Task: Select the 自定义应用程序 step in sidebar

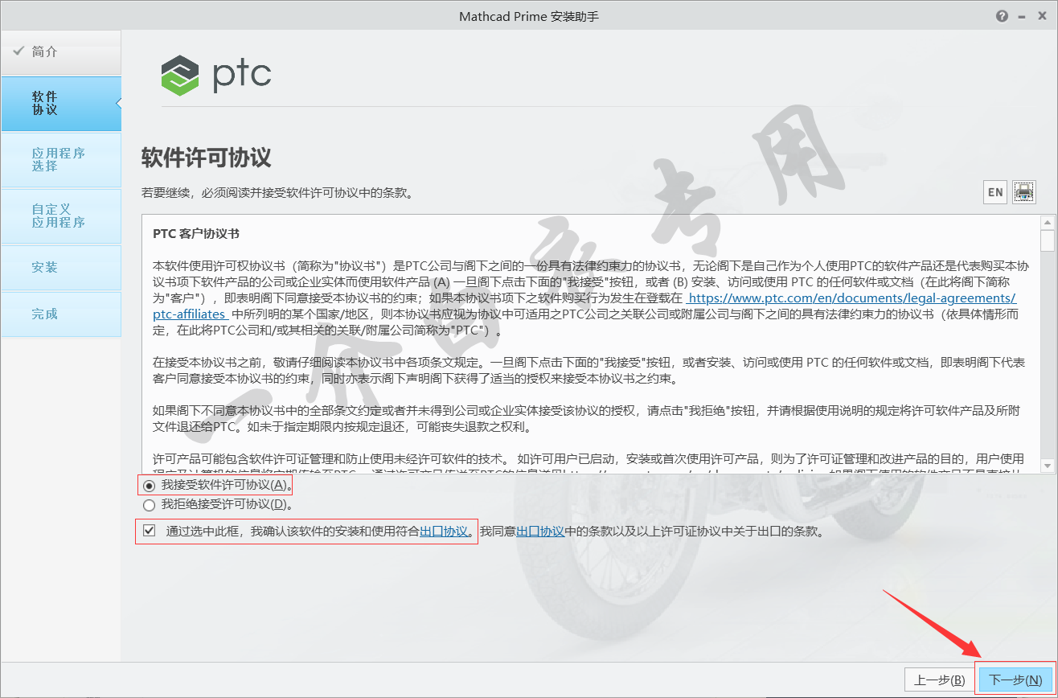Action: (60, 216)
